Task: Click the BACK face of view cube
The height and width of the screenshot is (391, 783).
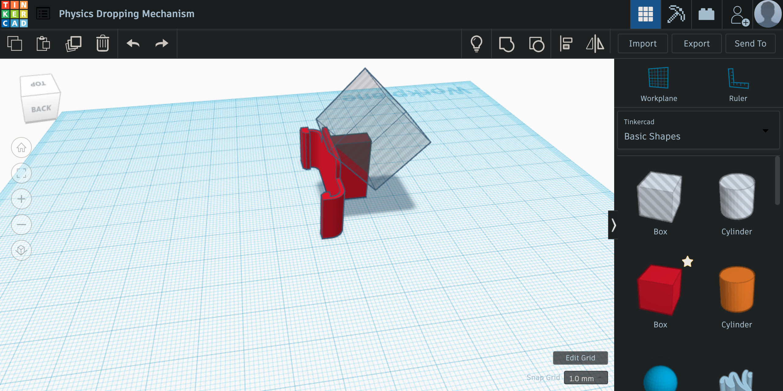Action: [x=41, y=109]
